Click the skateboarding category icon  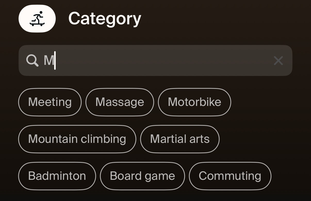pos(37,19)
